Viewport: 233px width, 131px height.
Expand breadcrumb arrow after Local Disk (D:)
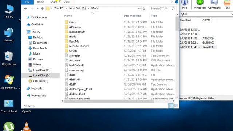88,9
